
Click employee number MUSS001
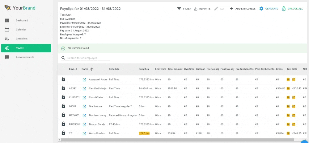pos(74,124)
